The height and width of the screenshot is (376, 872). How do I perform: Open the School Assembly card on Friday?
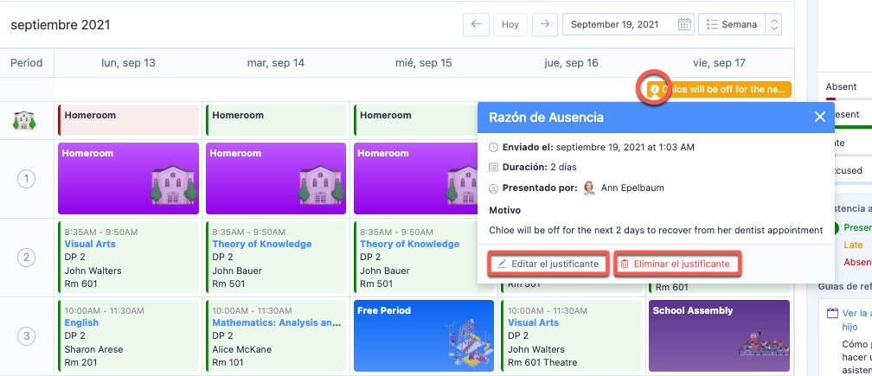pos(720,336)
